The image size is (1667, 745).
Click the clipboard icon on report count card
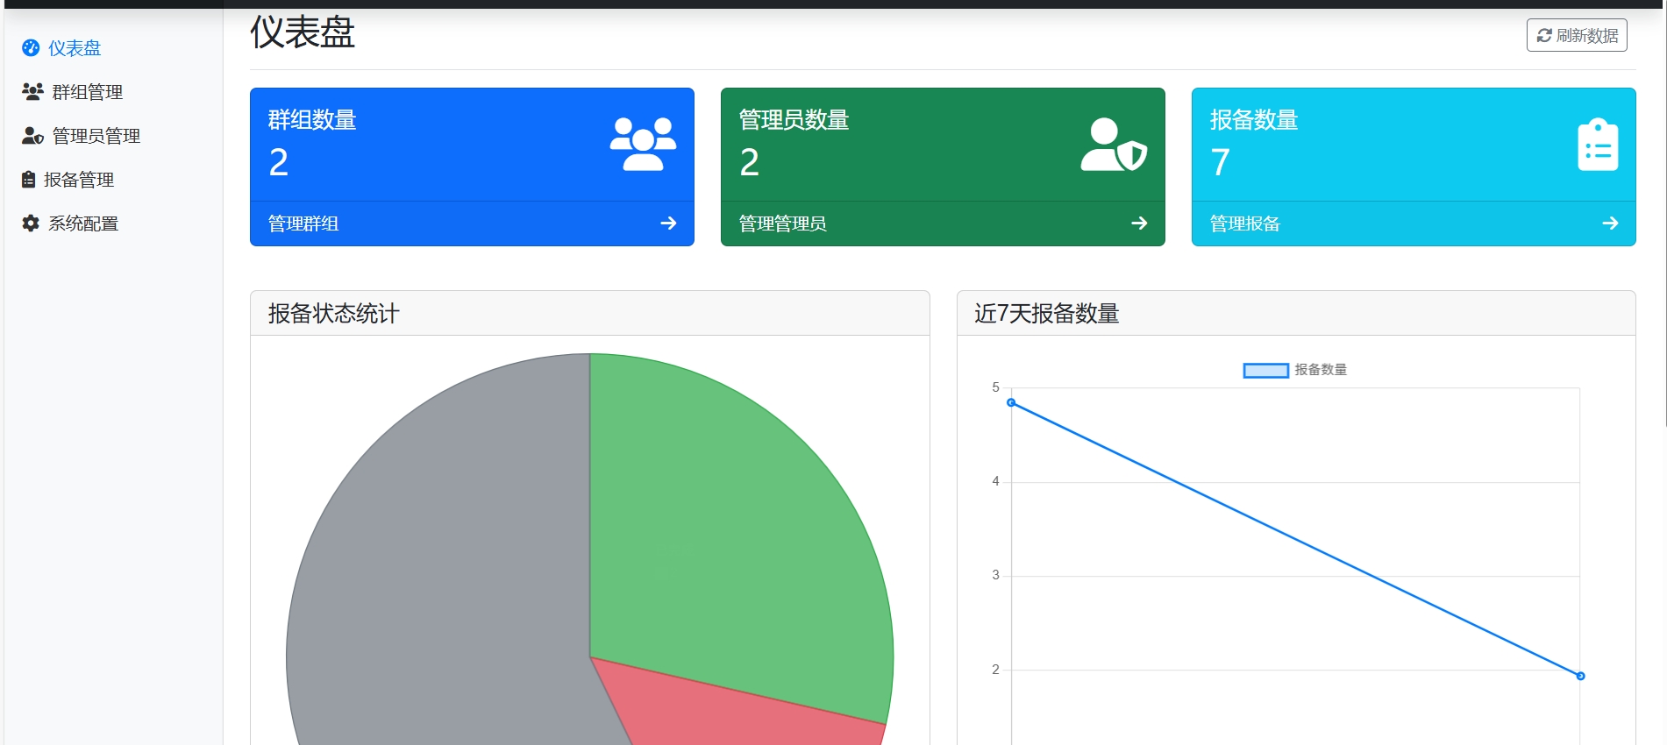(x=1598, y=145)
